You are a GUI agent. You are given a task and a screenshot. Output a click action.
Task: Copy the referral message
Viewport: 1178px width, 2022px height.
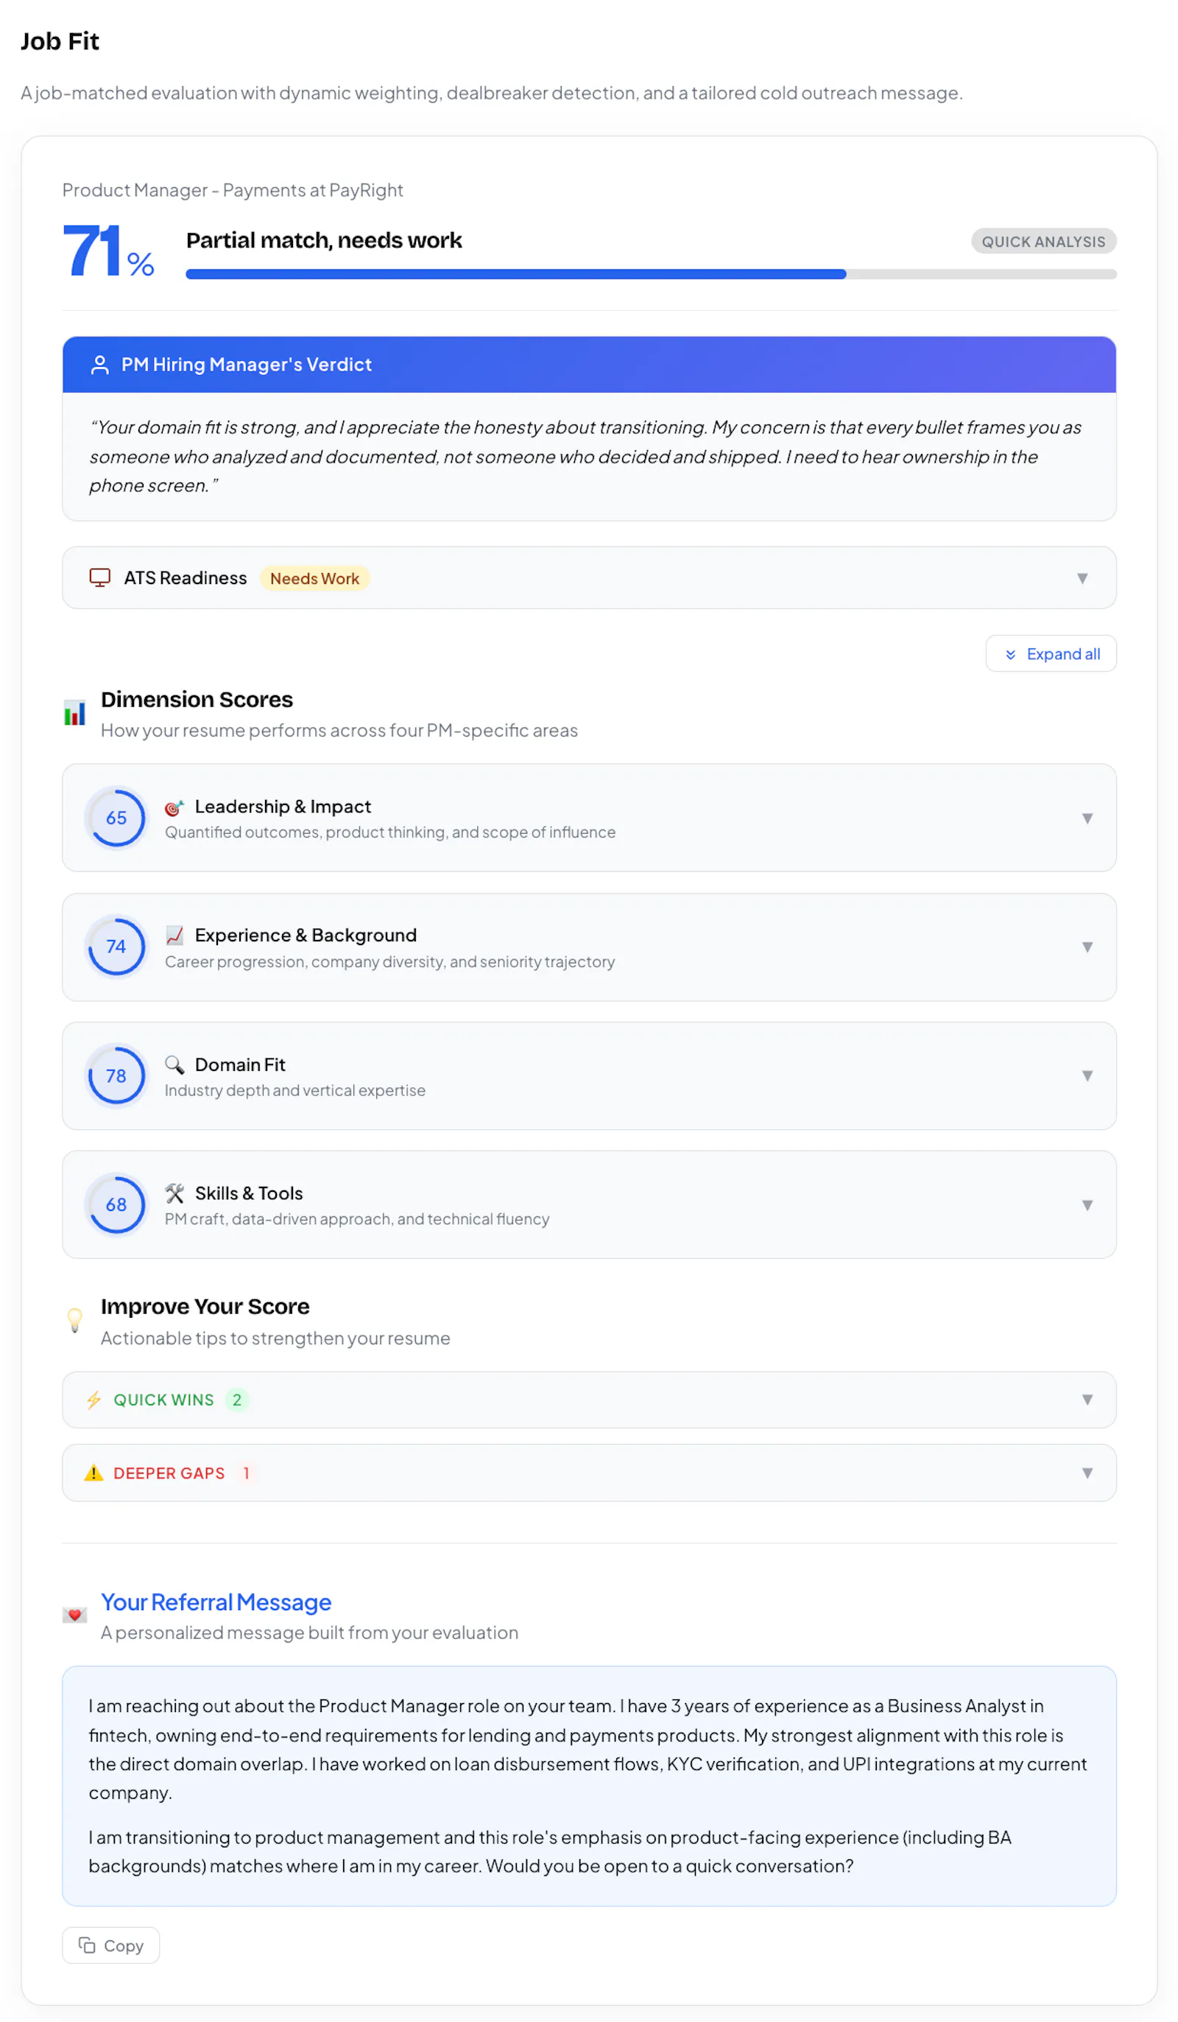coord(110,1945)
